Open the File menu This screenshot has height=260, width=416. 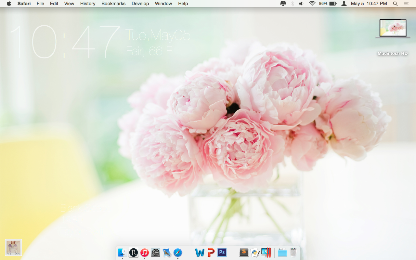coord(40,4)
